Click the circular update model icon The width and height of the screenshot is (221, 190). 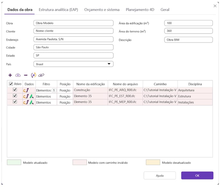[33, 75]
